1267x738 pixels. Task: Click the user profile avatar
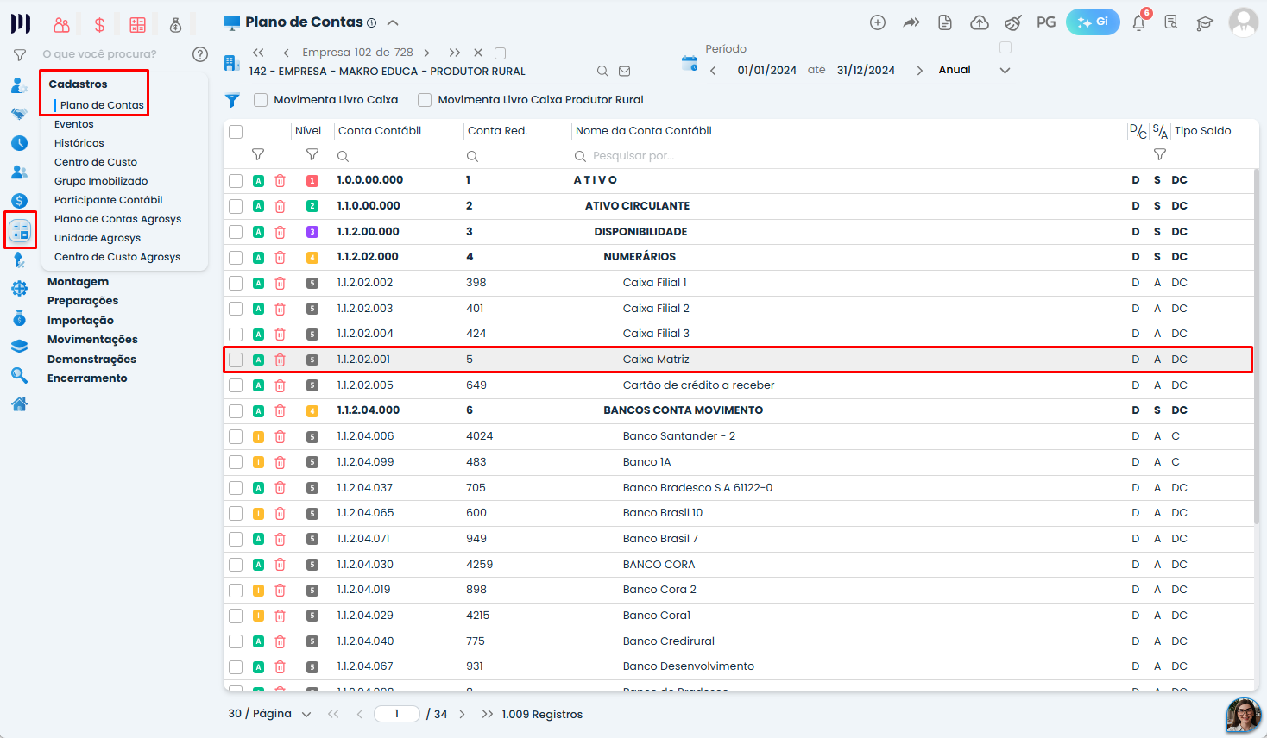coord(1244,22)
